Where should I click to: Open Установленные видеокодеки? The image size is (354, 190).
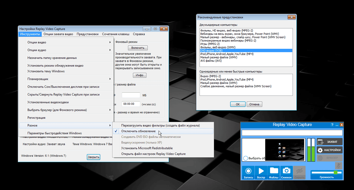(66, 102)
